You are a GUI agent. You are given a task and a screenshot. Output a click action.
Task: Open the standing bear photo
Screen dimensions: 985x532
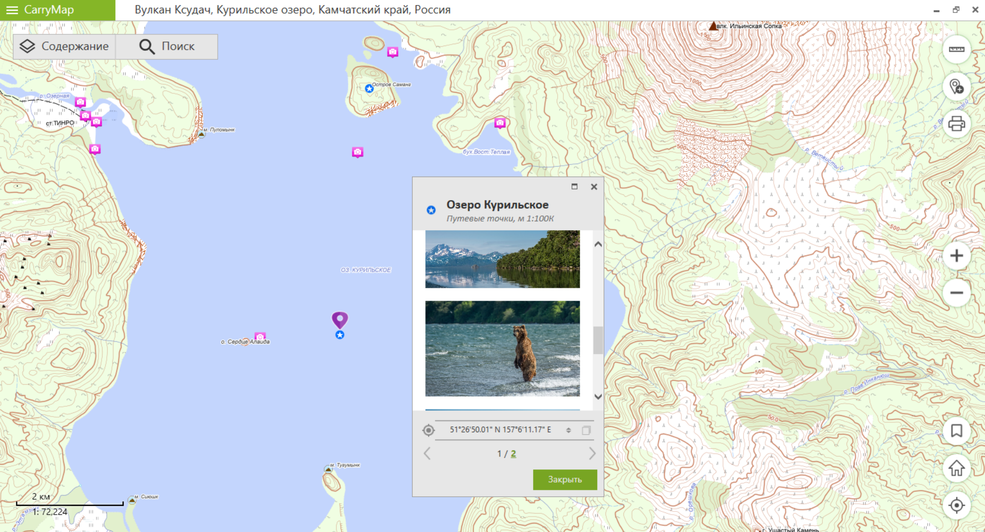click(x=502, y=348)
